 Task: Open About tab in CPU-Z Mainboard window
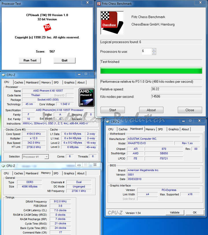pyautogui.click(x=185, y=129)
